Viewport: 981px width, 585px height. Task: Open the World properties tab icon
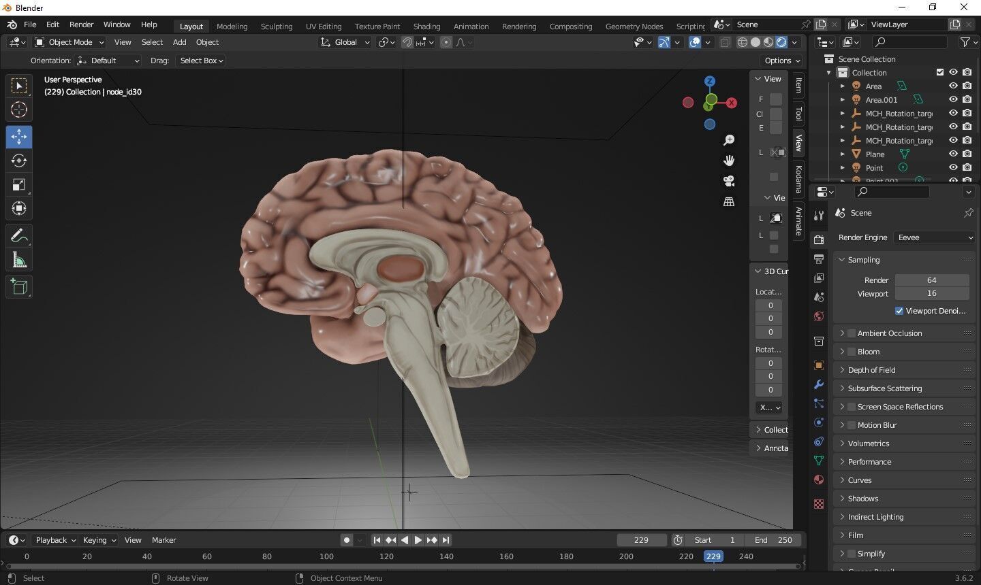[819, 316]
